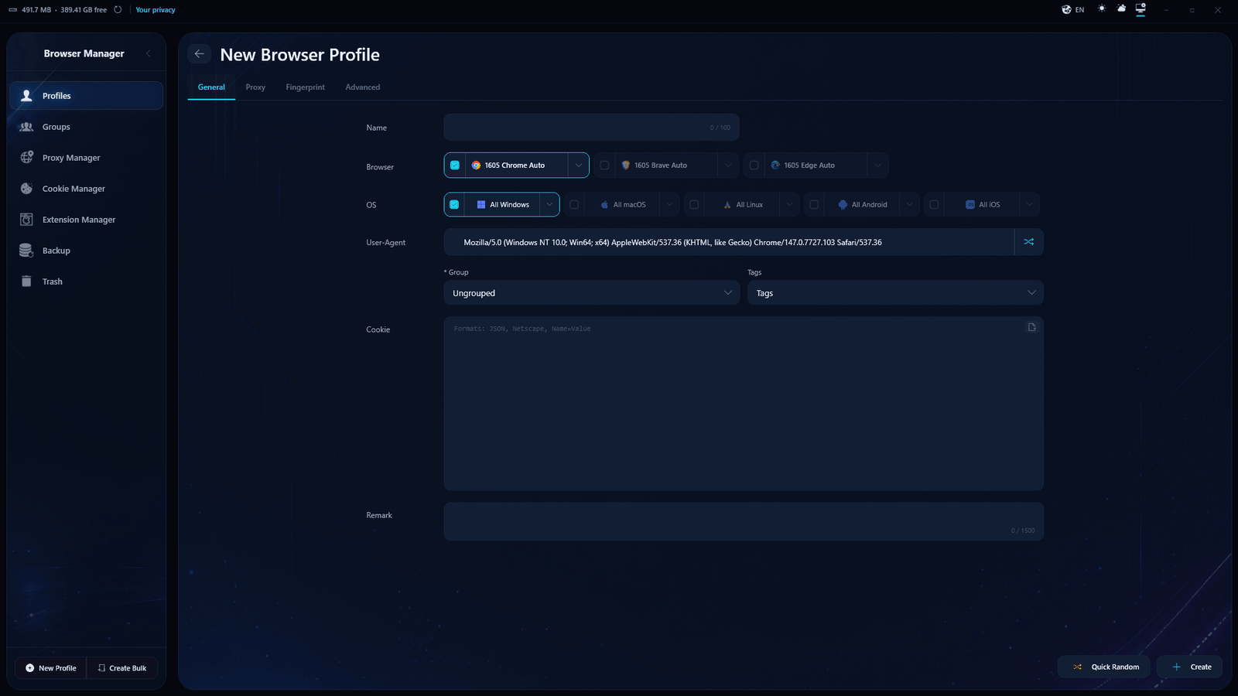Click the import cookie file icon
Image resolution: width=1238 pixels, height=696 pixels.
pos(1031,327)
